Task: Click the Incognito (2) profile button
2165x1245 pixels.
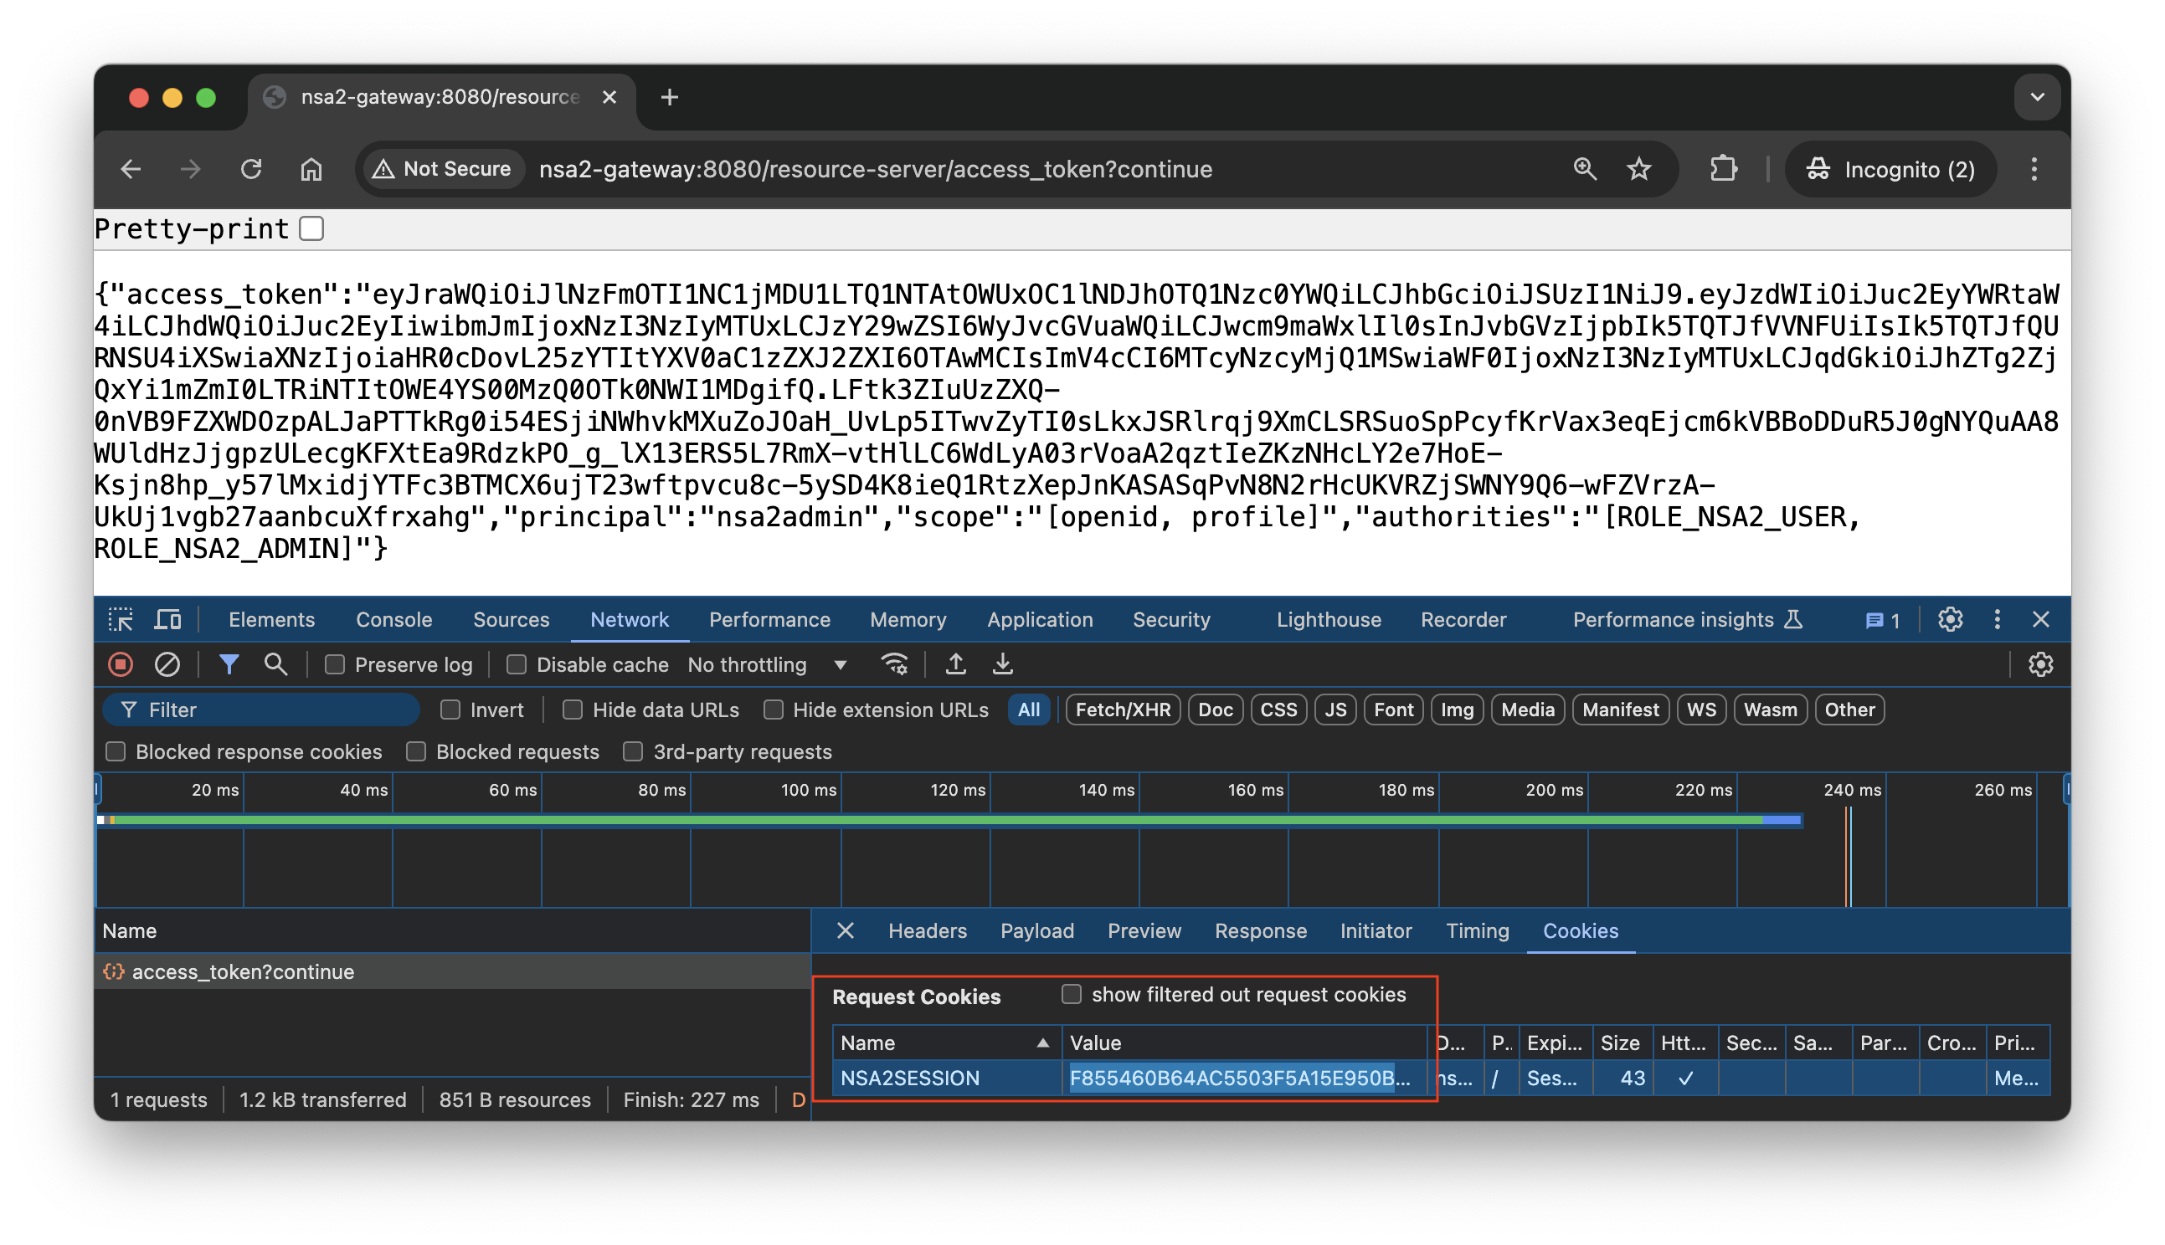Action: [x=1890, y=169]
